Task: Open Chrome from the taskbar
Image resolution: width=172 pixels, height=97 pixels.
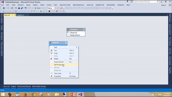Action: [x=33, y=95]
